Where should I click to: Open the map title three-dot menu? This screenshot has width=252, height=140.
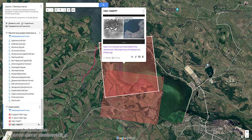point(41,6)
